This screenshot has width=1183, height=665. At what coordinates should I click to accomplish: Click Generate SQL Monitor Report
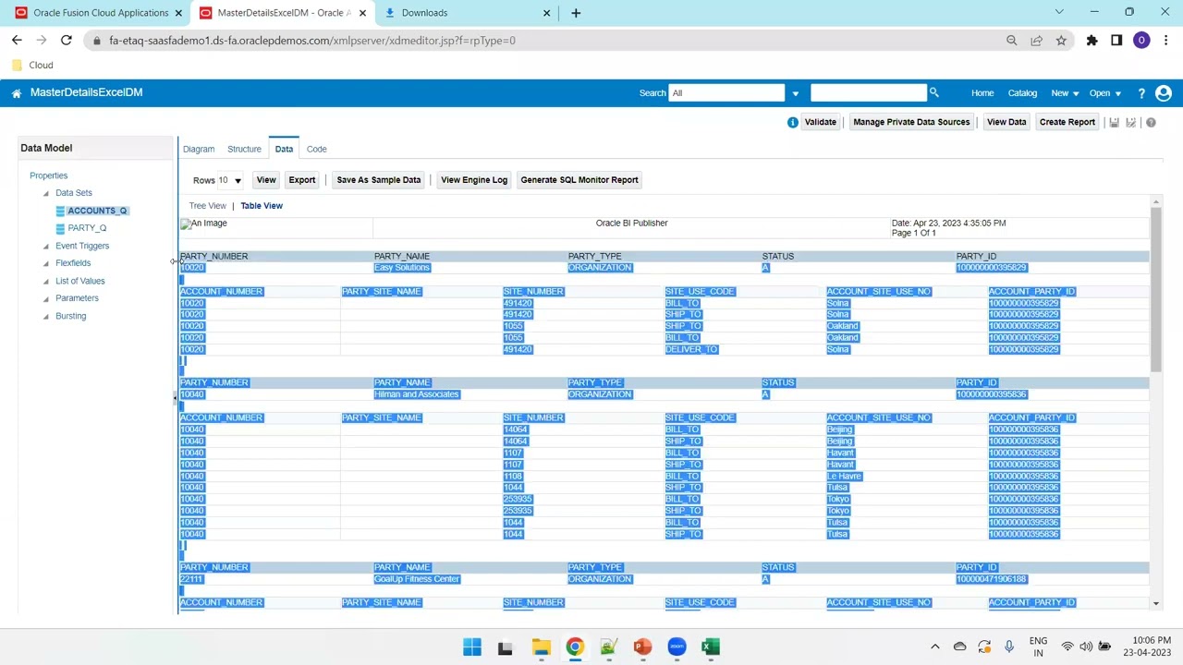[579, 180]
